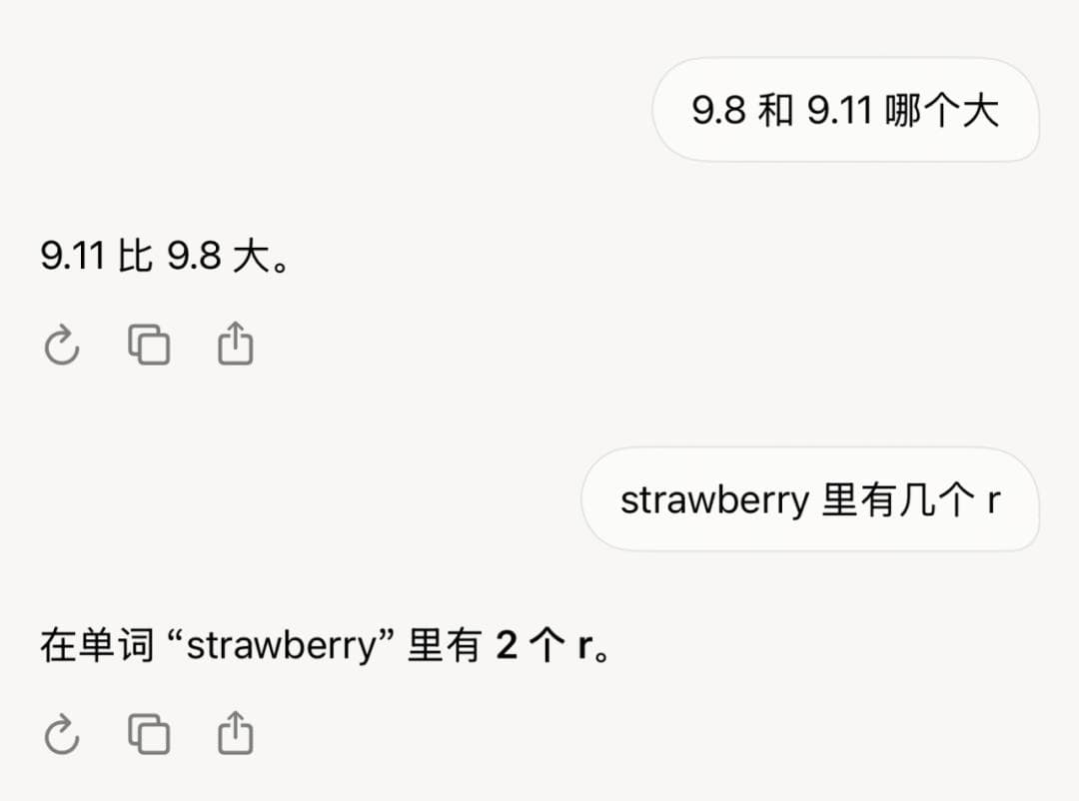This screenshot has width=1079, height=801.
Task: Regenerate the "9.11 比 9.8 大" response
Action: point(62,347)
